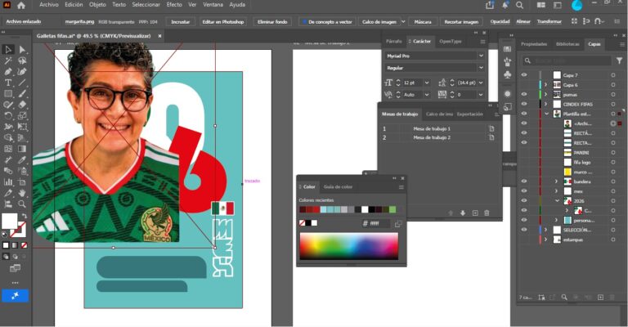Screen dimensions: 628x327
Task: Click the Editar en Photoshop button
Action: tap(223, 21)
